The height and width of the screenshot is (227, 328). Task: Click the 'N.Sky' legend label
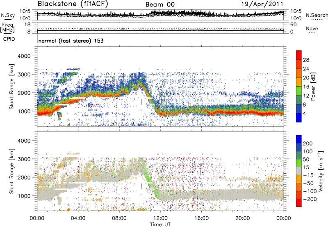point(8,15)
